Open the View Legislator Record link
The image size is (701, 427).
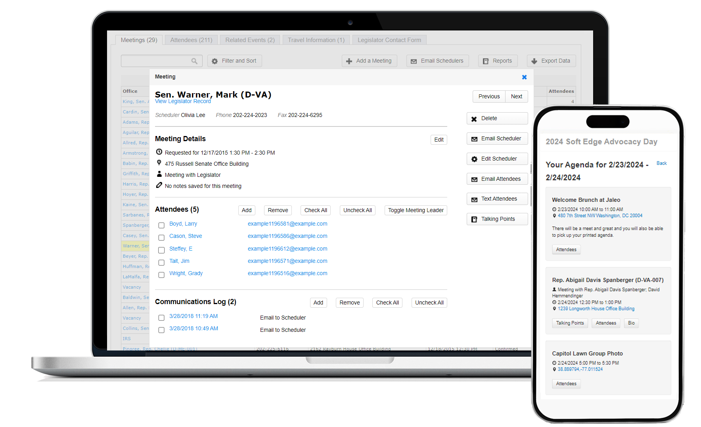point(183,101)
